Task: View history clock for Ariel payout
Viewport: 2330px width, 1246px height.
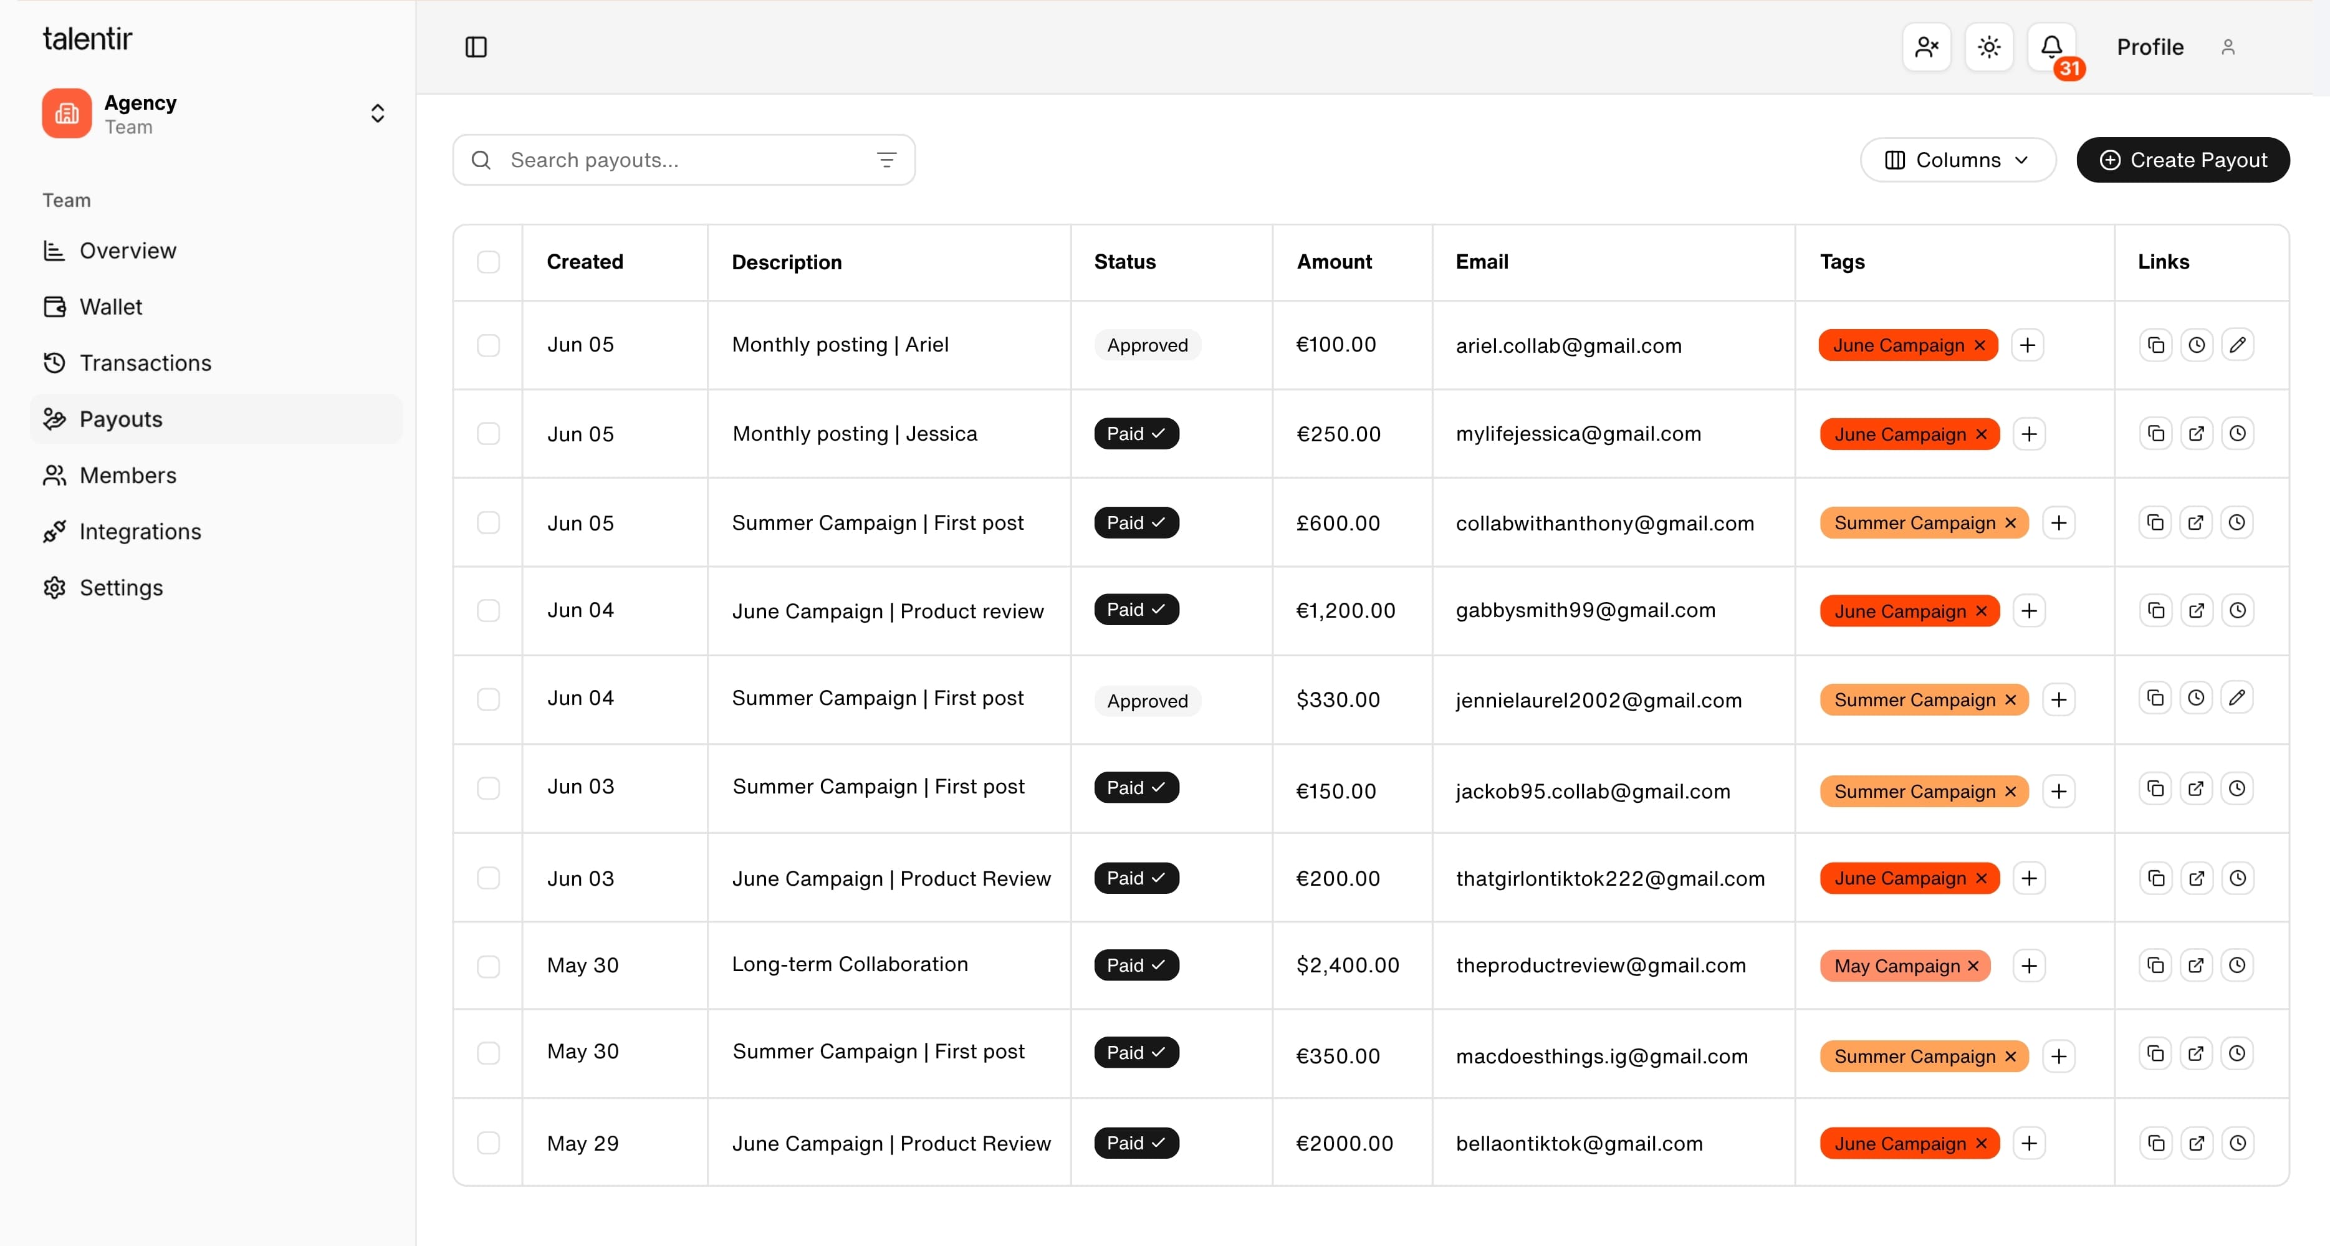Action: (x=2197, y=345)
